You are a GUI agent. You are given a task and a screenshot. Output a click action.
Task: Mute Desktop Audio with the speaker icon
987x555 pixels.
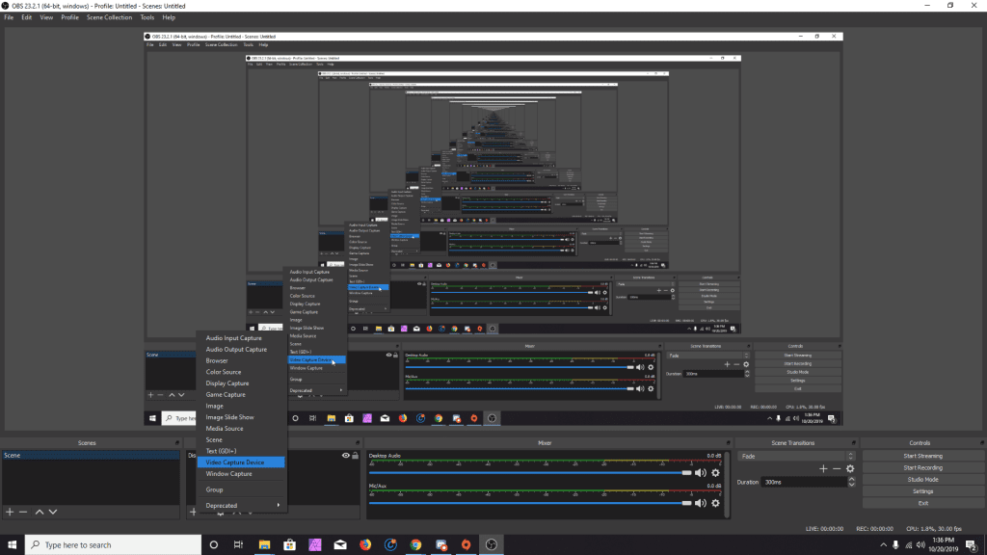(700, 472)
